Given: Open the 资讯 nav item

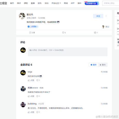Looking at the screenshot, I should 40,3.
